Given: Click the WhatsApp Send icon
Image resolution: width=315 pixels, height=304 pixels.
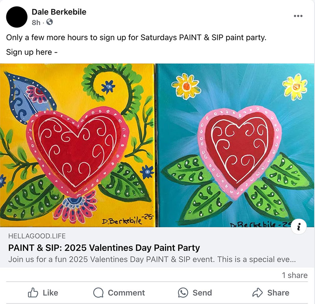Looking at the screenshot, I should 183,293.
